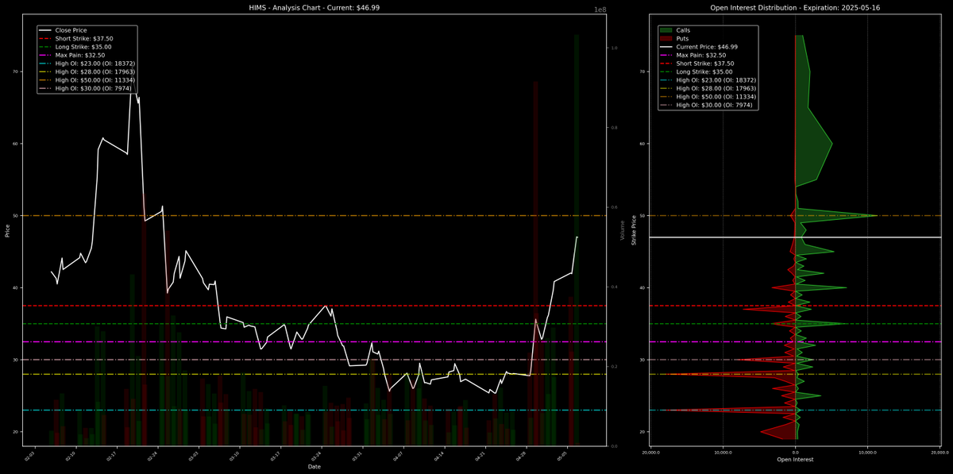Click the '04-14' date tick label
The width and height of the screenshot is (953, 474).
(441, 456)
